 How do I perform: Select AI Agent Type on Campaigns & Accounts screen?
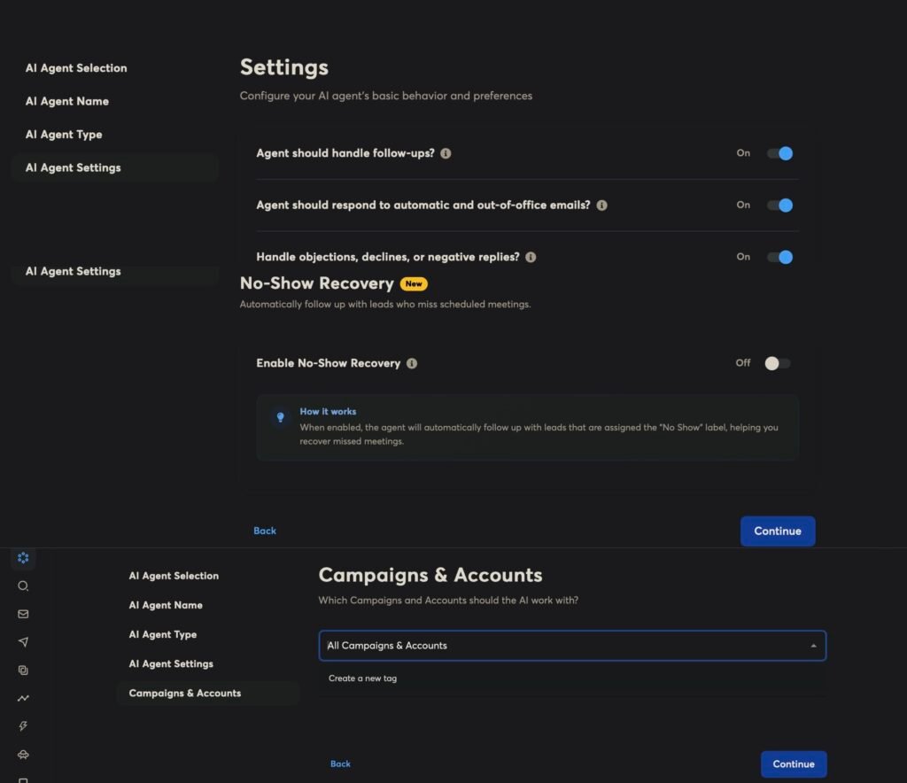[x=163, y=634]
